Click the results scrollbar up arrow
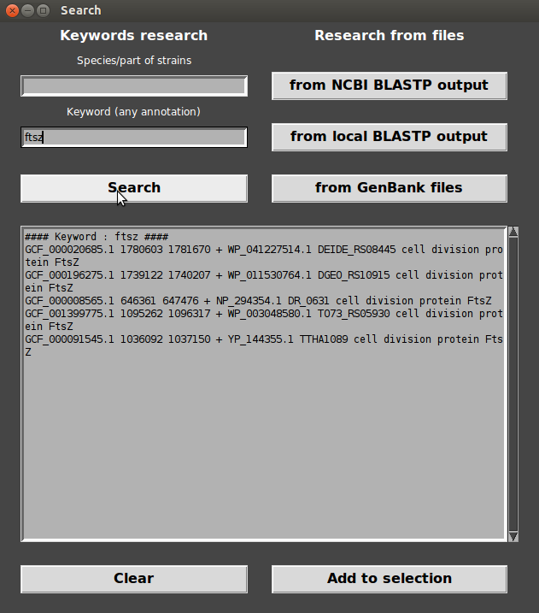This screenshot has width=539, height=613. coord(513,232)
